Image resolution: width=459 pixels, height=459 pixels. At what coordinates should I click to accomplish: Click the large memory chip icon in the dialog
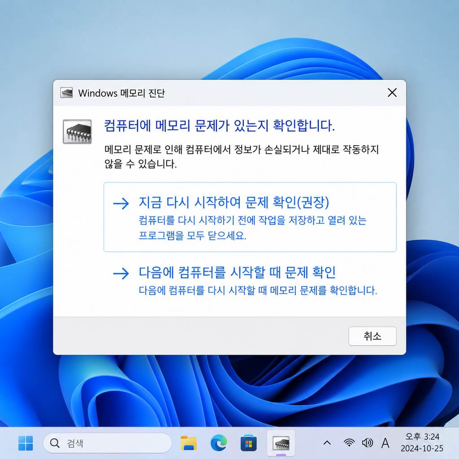[x=77, y=131]
